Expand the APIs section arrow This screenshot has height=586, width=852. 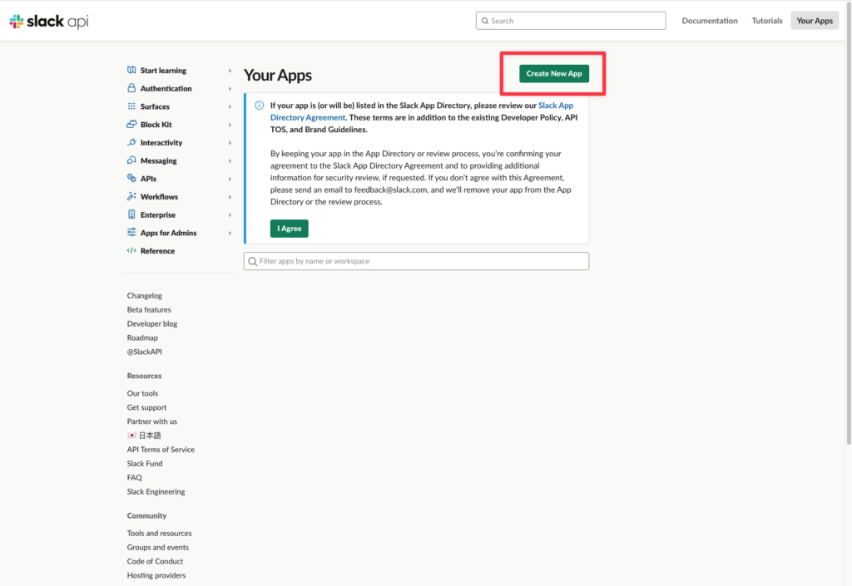tap(230, 179)
